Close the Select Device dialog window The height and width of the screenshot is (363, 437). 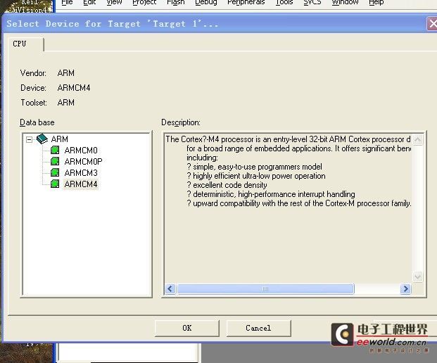click(432, 24)
